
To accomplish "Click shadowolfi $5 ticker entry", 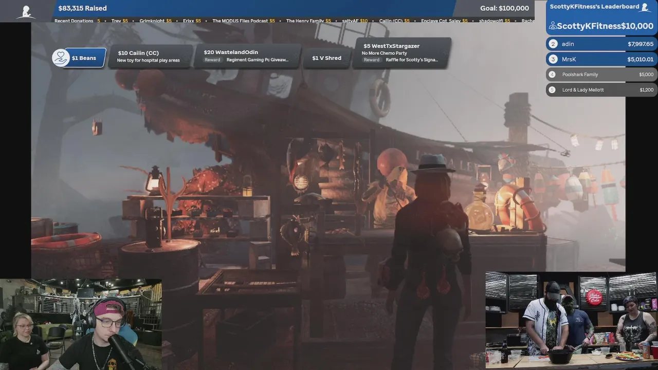I will (495, 21).
